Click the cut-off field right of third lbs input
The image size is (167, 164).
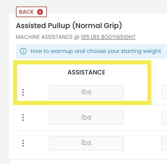[x=164, y=143]
